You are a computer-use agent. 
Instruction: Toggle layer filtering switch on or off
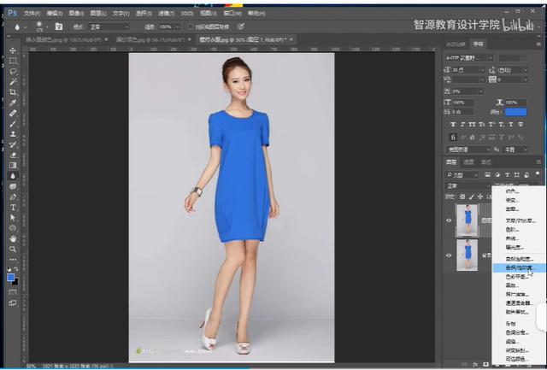[537, 173]
